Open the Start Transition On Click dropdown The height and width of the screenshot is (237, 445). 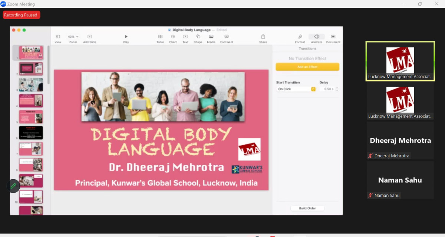[x=296, y=89]
